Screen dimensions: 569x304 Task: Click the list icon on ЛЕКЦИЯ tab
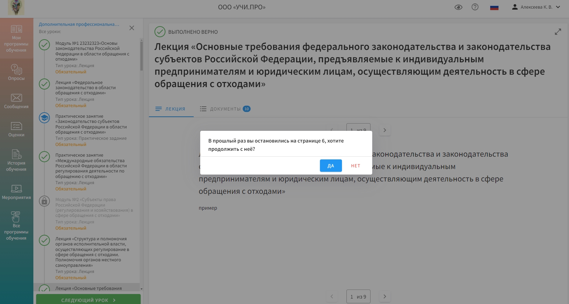159,109
